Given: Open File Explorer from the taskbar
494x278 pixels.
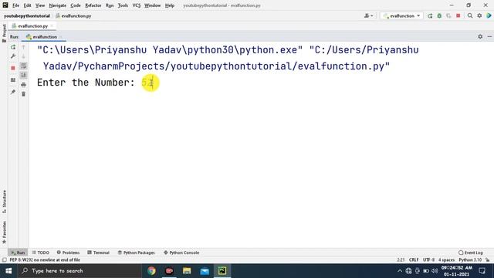Looking at the screenshot, I should tap(187, 271).
